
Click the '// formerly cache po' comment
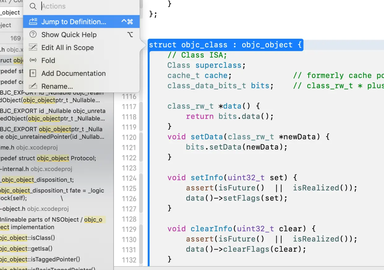pyautogui.click(x=338, y=76)
